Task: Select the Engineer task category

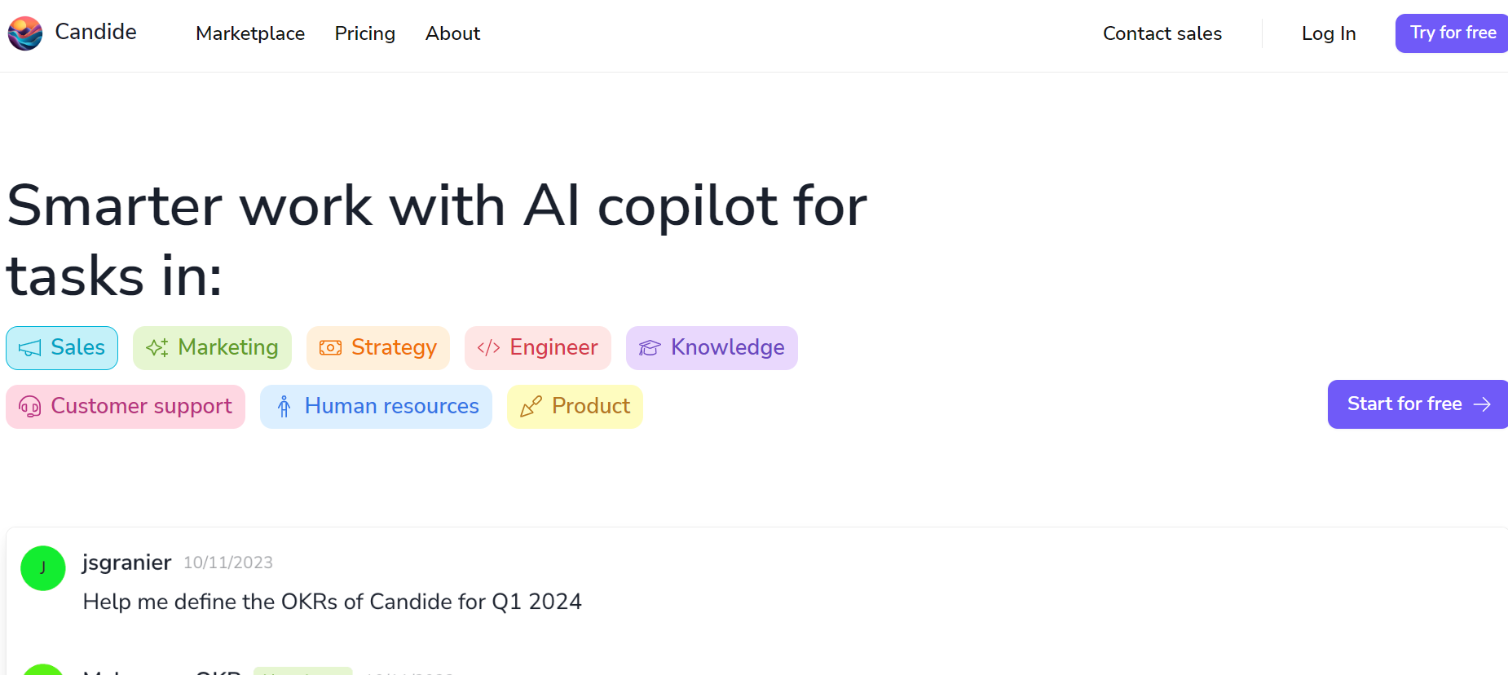Action: coord(537,347)
